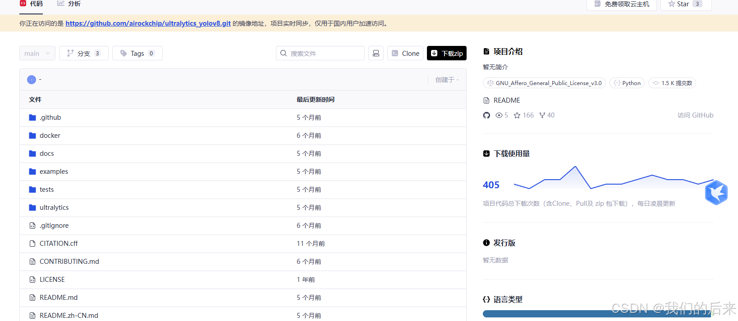
Task: Open the .gitignore file
Action: coord(54,226)
